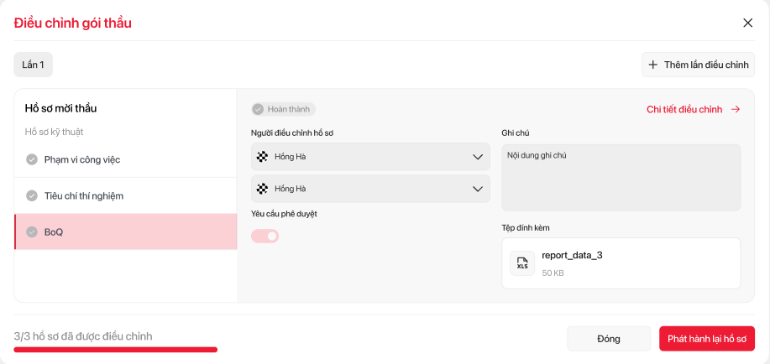Toggle the Yêu cầu phê duyệt switch
The image size is (770, 364).
click(265, 237)
